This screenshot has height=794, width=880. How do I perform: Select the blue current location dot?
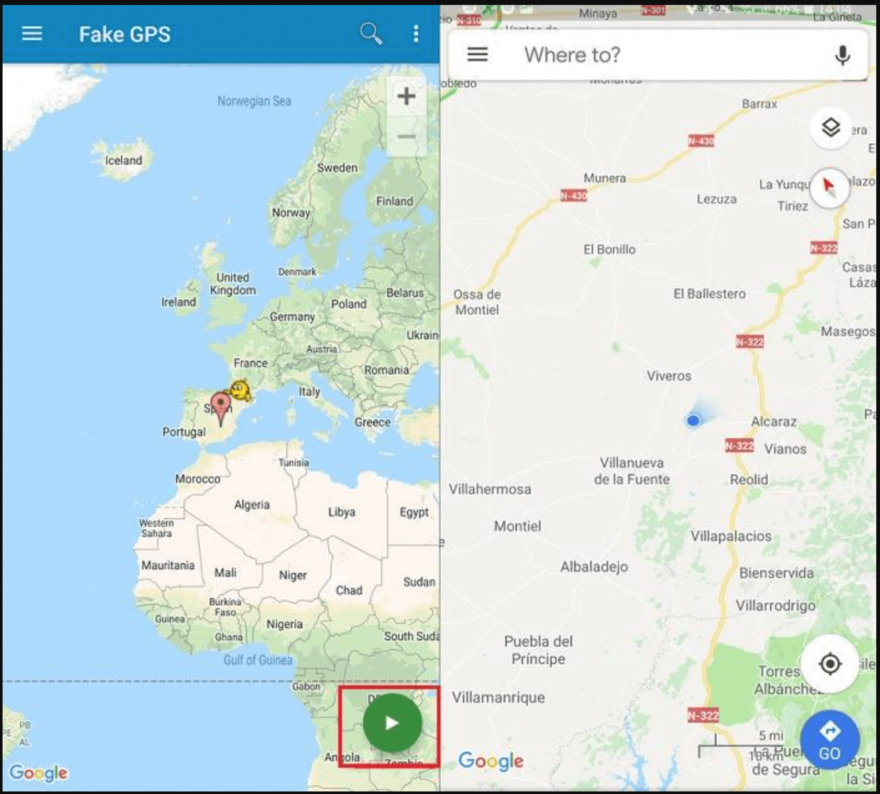tap(693, 420)
